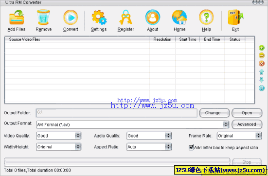Screen dimensions: 268x176
Task: Click Source Video Files column header
Action: 77,39
